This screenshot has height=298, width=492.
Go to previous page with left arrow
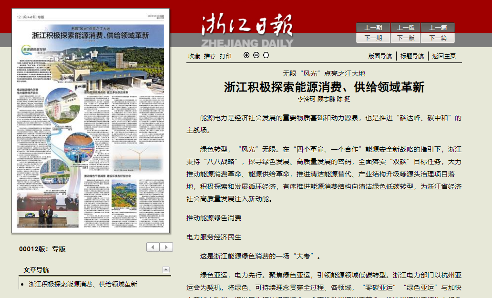coord(153,247)
